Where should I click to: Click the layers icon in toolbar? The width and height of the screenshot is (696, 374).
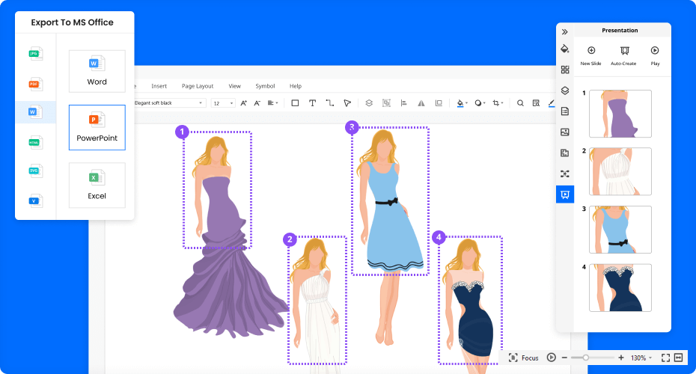click(369, 103)
